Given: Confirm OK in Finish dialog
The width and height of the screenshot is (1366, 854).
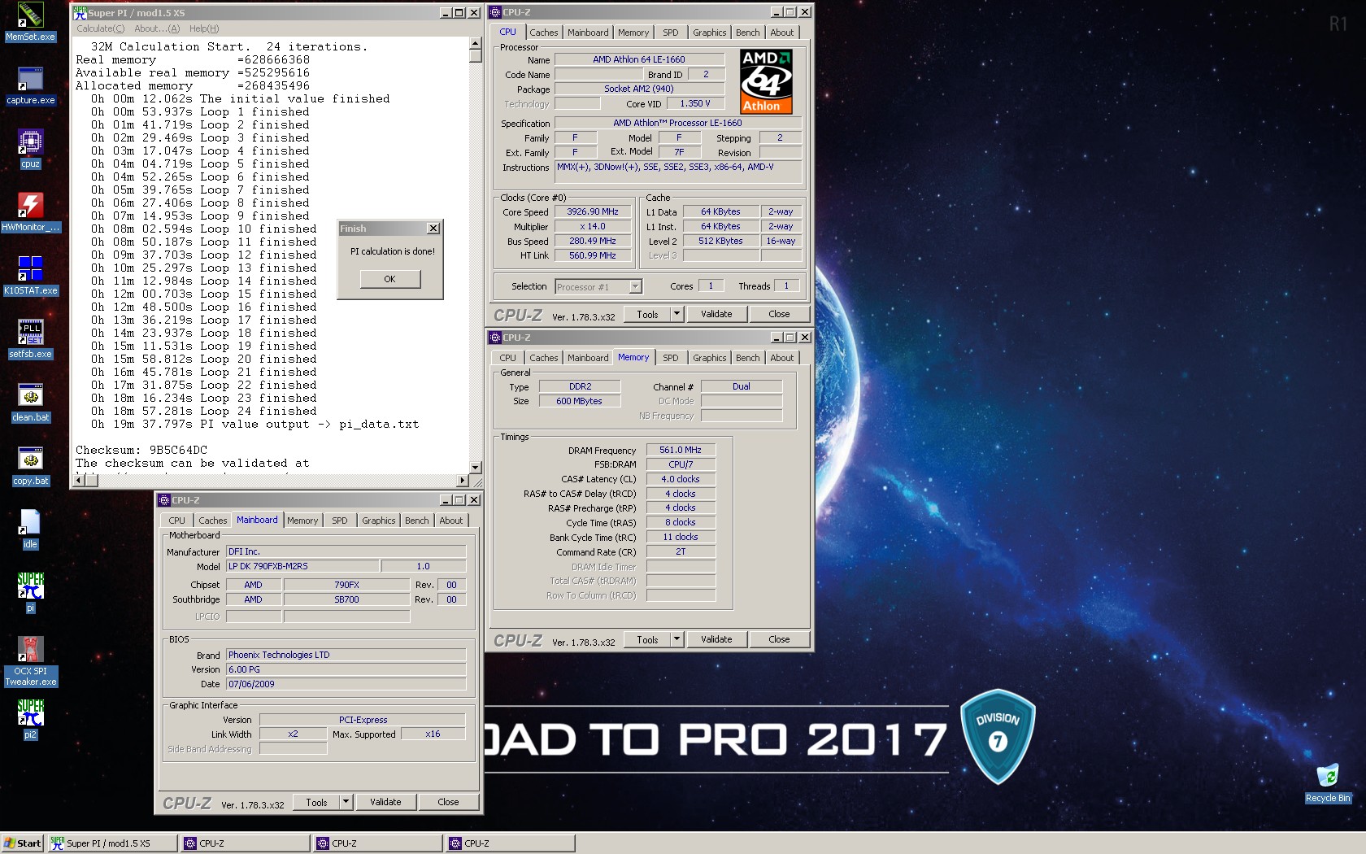Looking at the screenshot, I should [x=390, y=279].
